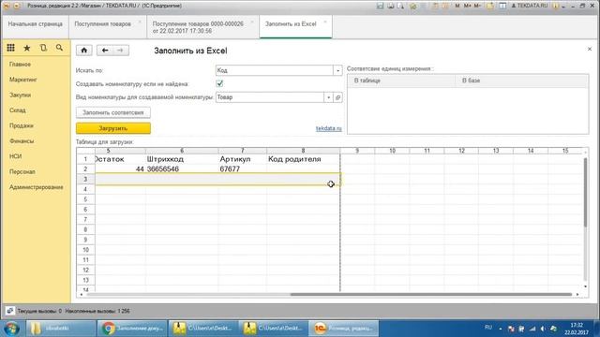Screen dimensions: 600x337
Task: Open the Закупки section
Action: click(21, 95)
